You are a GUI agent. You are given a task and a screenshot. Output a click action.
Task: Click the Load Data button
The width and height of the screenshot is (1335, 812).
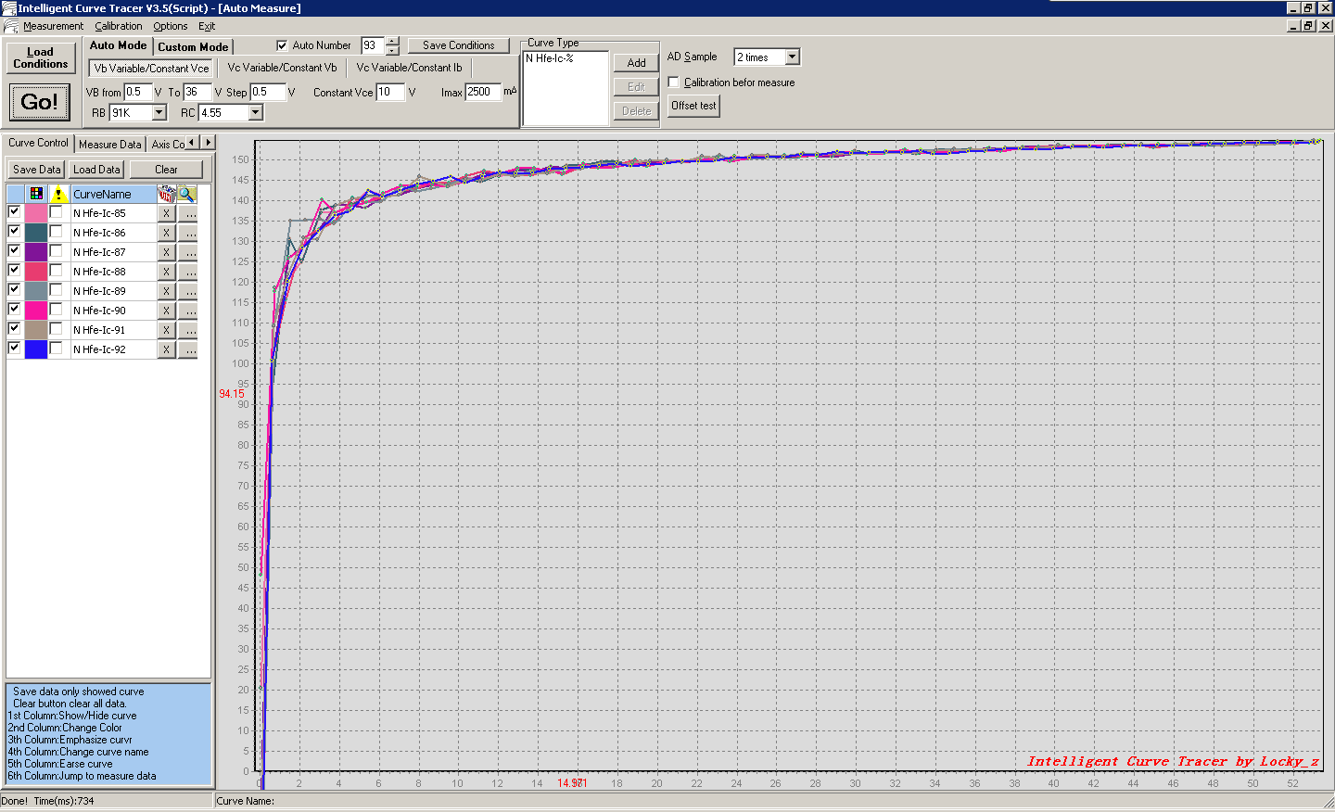[x=96, y=170]
